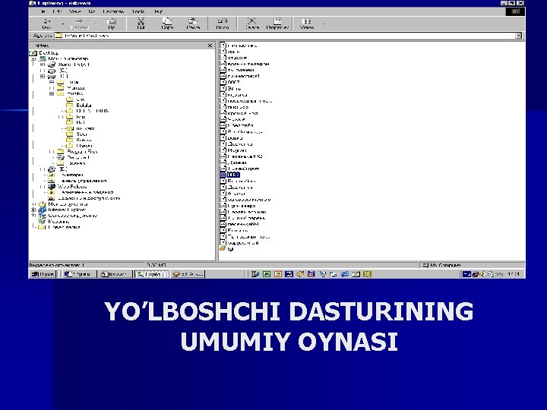
Task: Select the Network Neighborhood tree item
Action: [x=73, y=216]
